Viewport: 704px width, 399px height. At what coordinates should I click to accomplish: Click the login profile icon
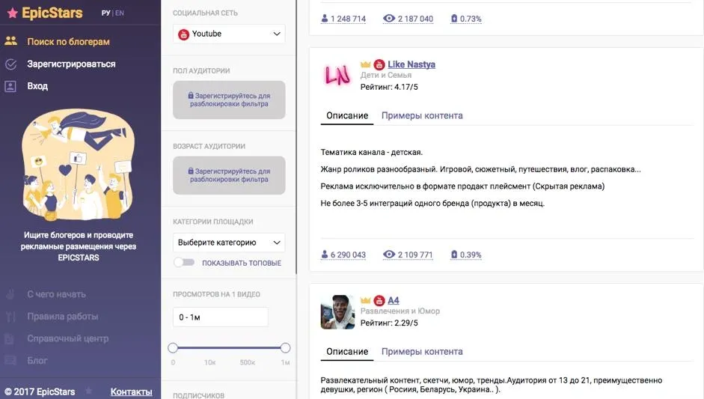pyautogui.click(x=10, y=86)
